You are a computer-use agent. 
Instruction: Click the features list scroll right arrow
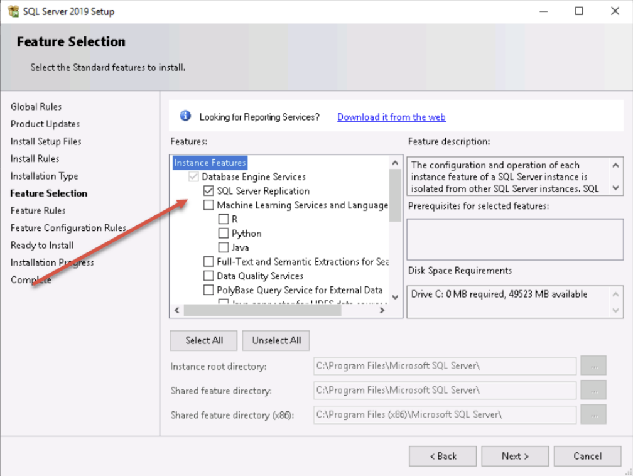coord(382,310)
